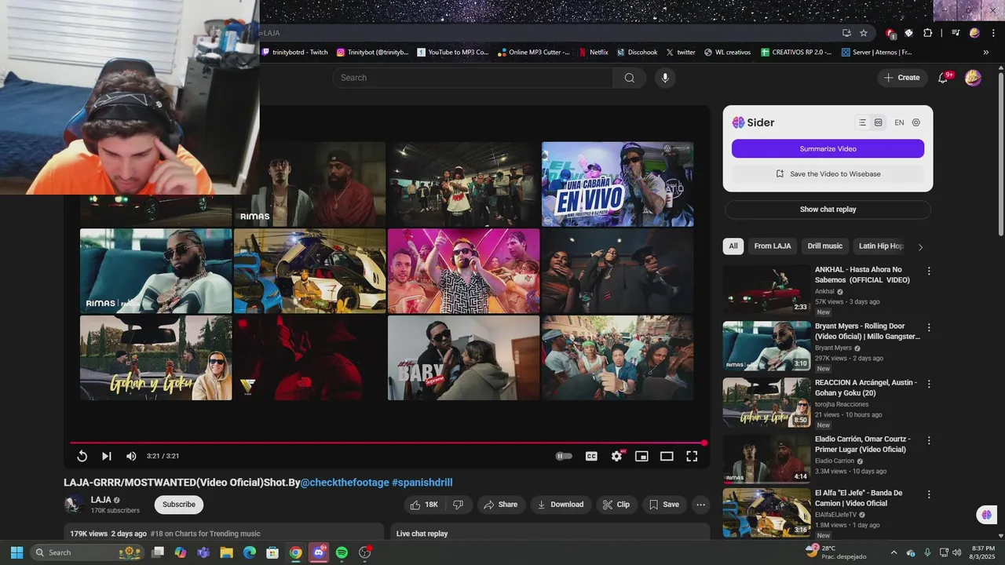This screenshot has height=565, width=1005.
Task: Open Chrome media controls icon
Action: 956,33
